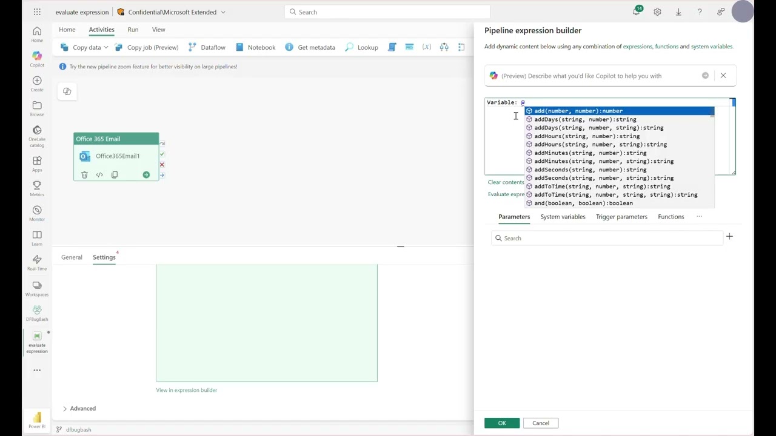Add a Notebook activity
Viewport: 776px width, 436px height.
(255, 47)
